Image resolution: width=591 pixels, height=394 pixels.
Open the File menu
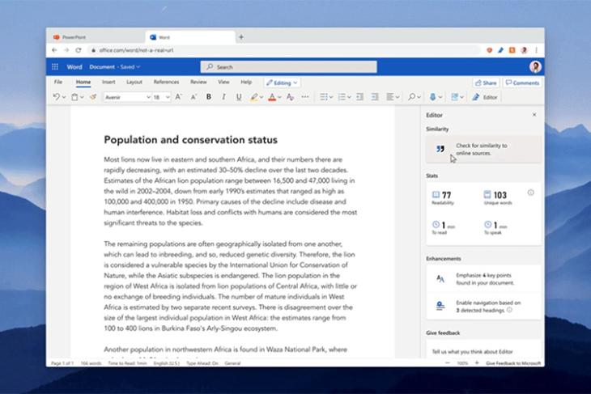(58, 82)
